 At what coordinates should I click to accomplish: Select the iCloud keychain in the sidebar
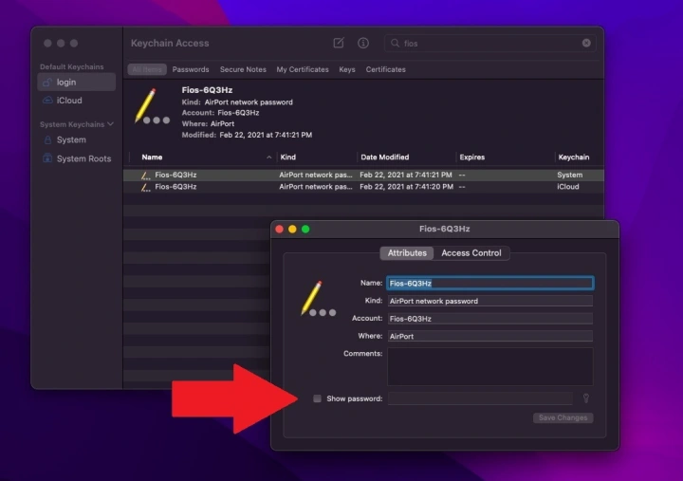point(69,101)
